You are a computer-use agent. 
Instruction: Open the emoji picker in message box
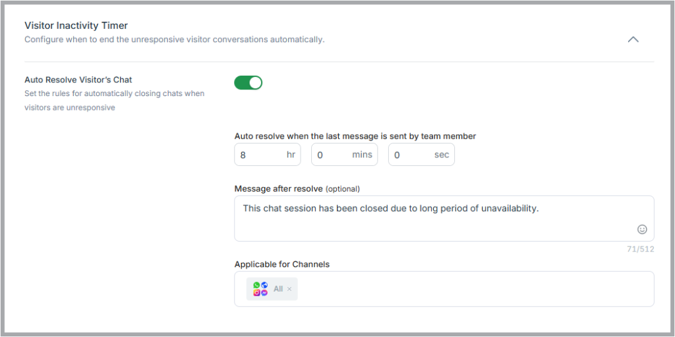point(642,230)
